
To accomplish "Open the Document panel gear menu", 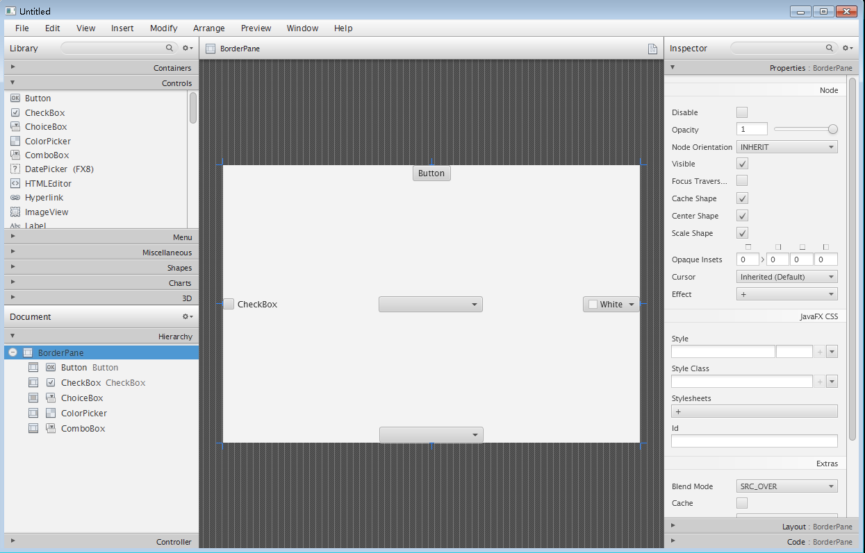I will pos(187,316).
